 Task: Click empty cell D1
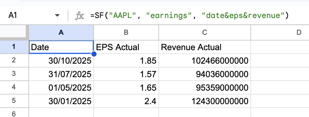[280, 47]
